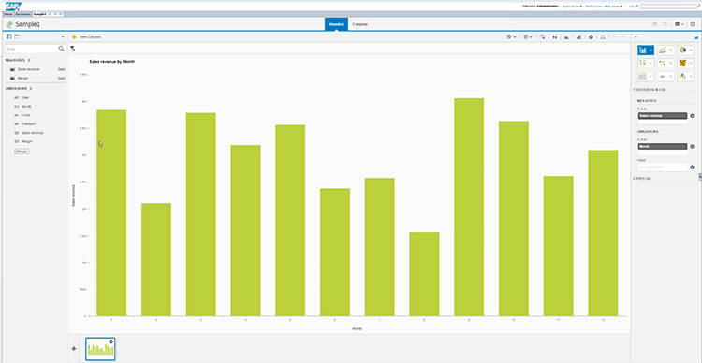Open chart settings gear in toolbar
Viewport: 702px width, 363px height.
(x=591, y=37)
